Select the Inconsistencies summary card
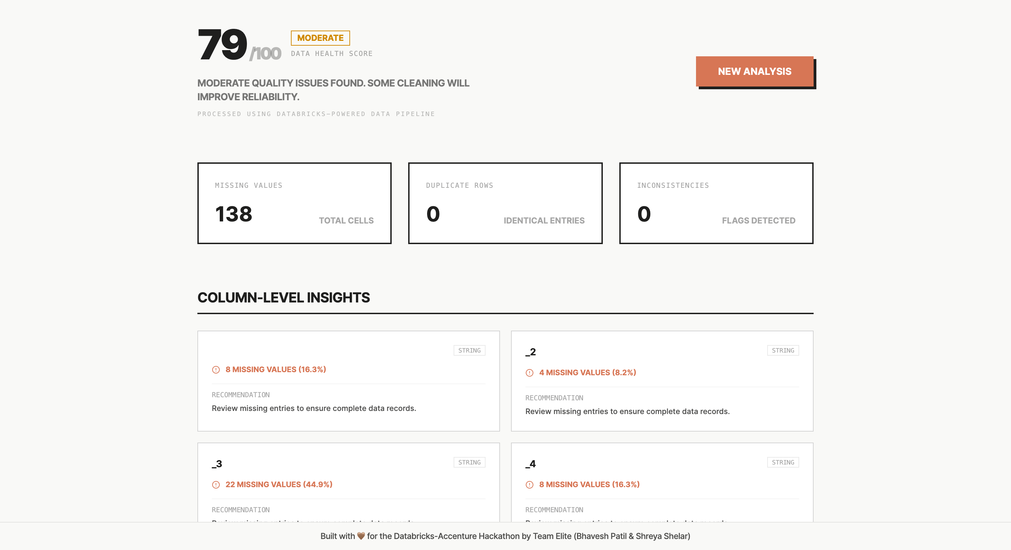1011x550 pixels. (x=716, y=203)
